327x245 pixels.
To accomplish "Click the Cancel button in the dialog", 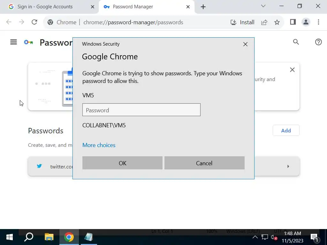I will point(204,163).
